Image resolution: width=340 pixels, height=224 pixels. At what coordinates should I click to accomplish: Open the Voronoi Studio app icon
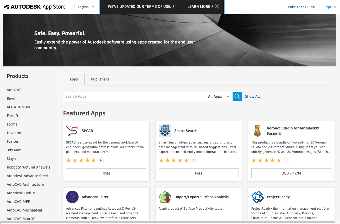pos(258,131)
